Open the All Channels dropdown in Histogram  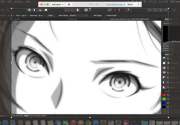[x=171, y=23]
